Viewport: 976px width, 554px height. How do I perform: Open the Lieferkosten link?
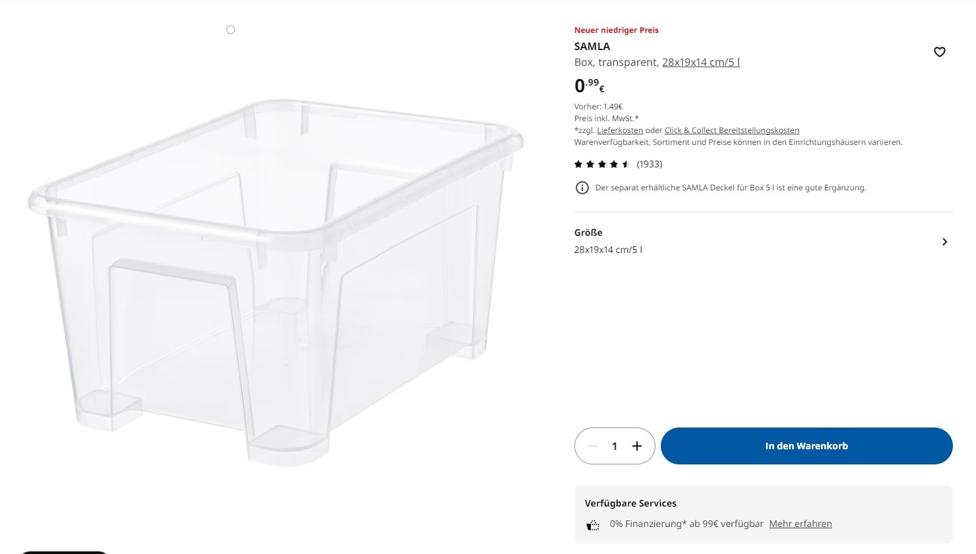(x=619, y=130)
